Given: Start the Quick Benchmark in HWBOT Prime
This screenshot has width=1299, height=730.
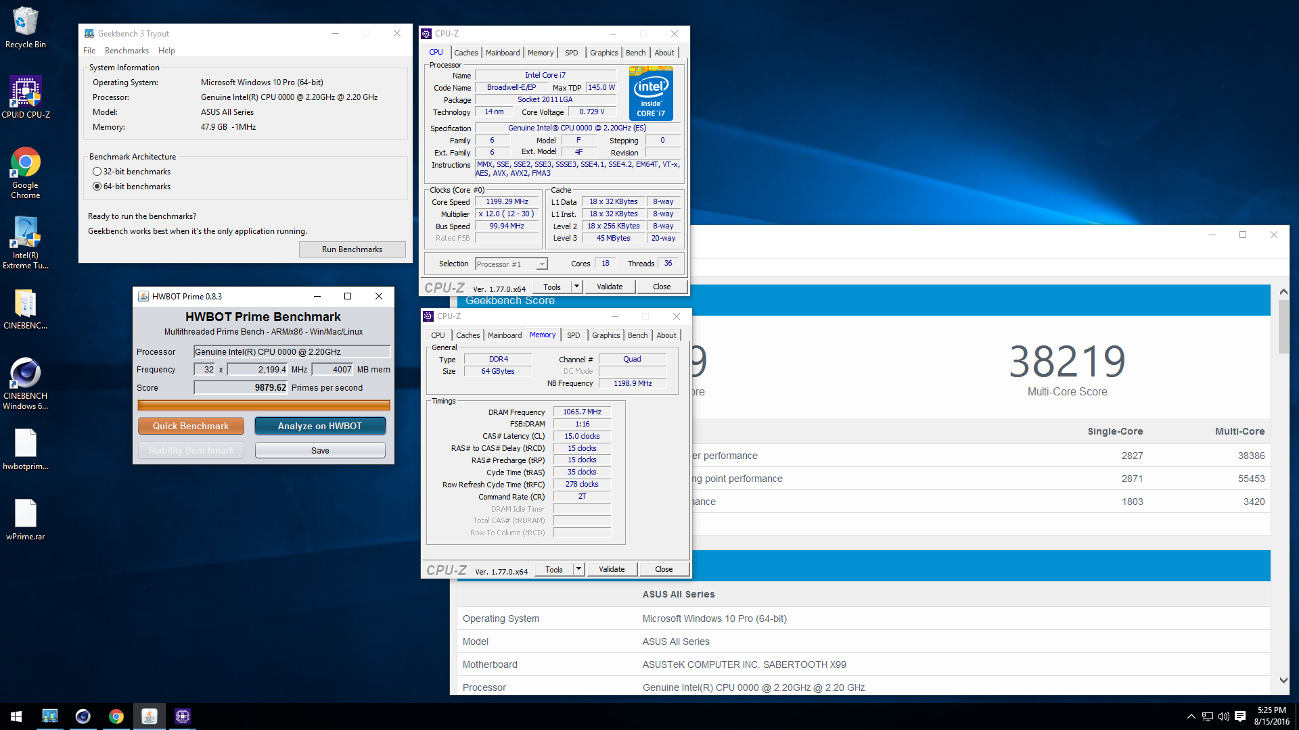Looking at the screenshot, I should coord(191,426).
